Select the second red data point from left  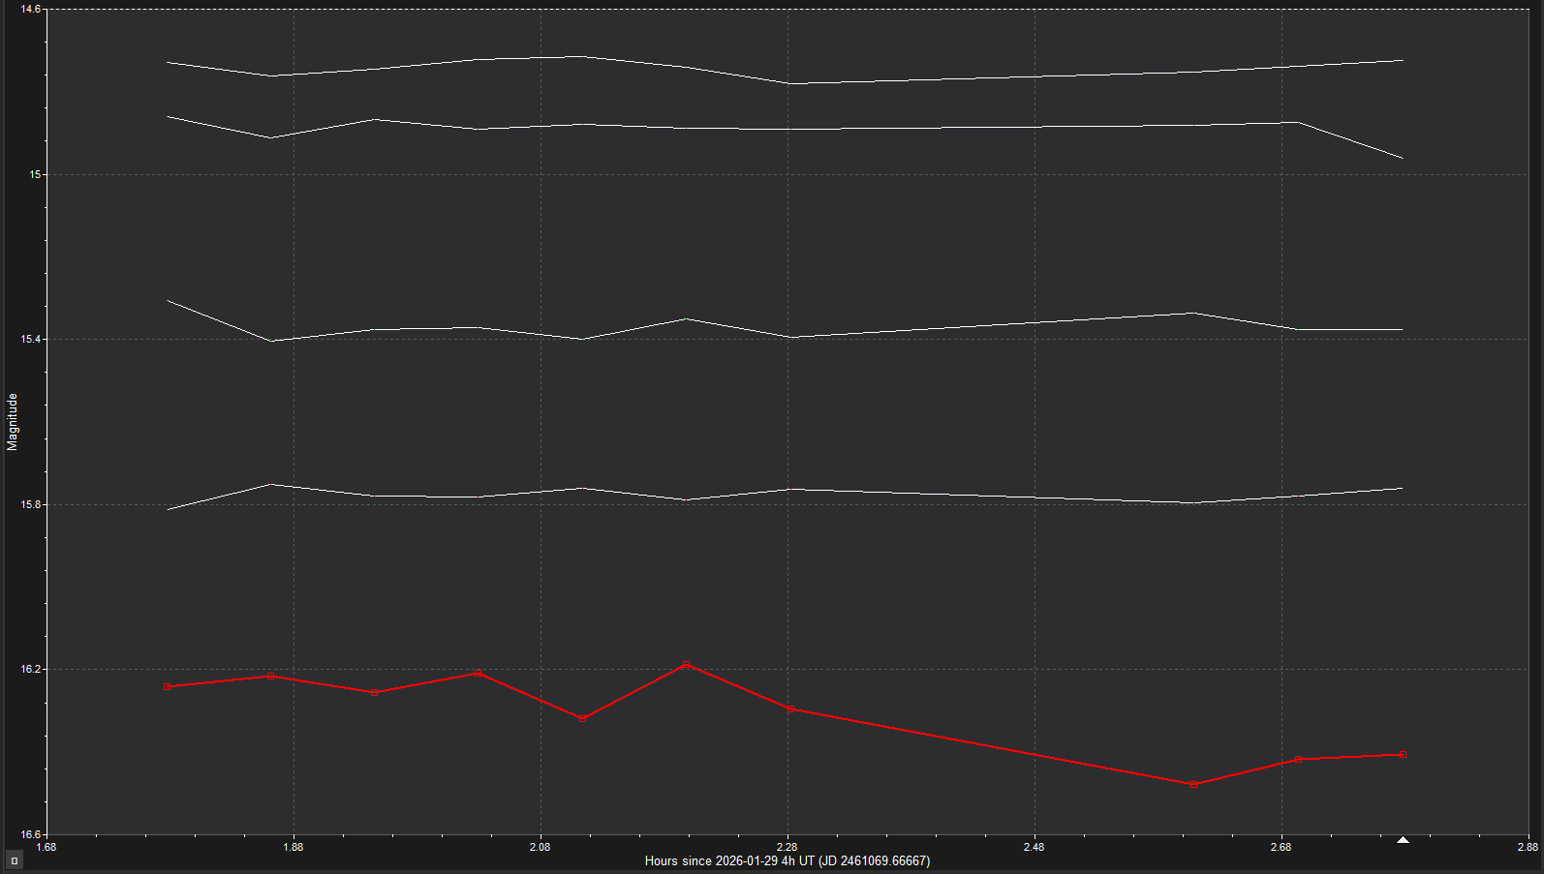(x=270, y=676)
